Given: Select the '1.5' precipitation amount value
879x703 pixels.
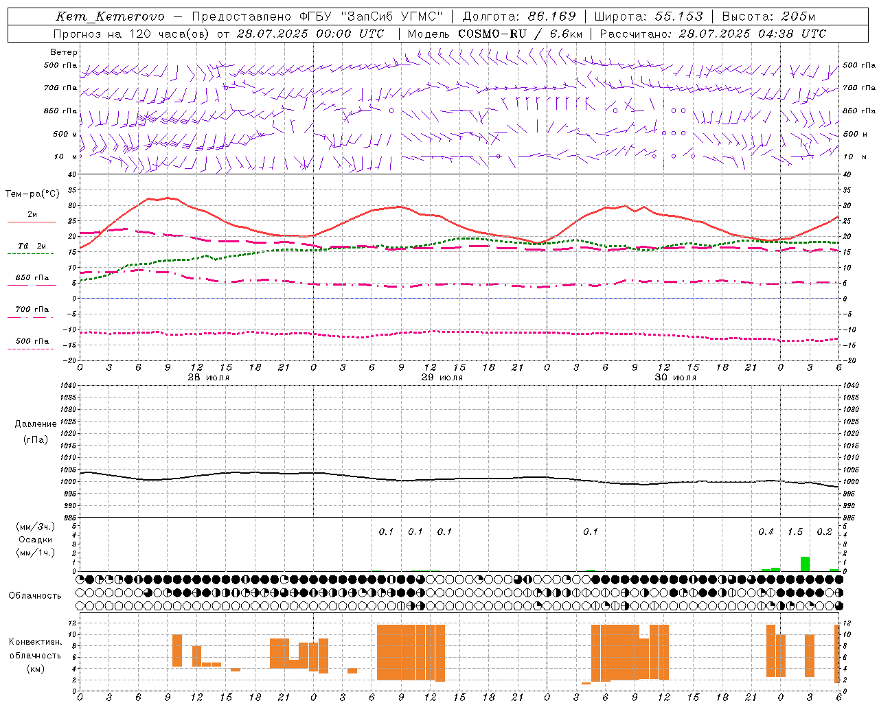Looking at the screenshot, I should [795, 532].
